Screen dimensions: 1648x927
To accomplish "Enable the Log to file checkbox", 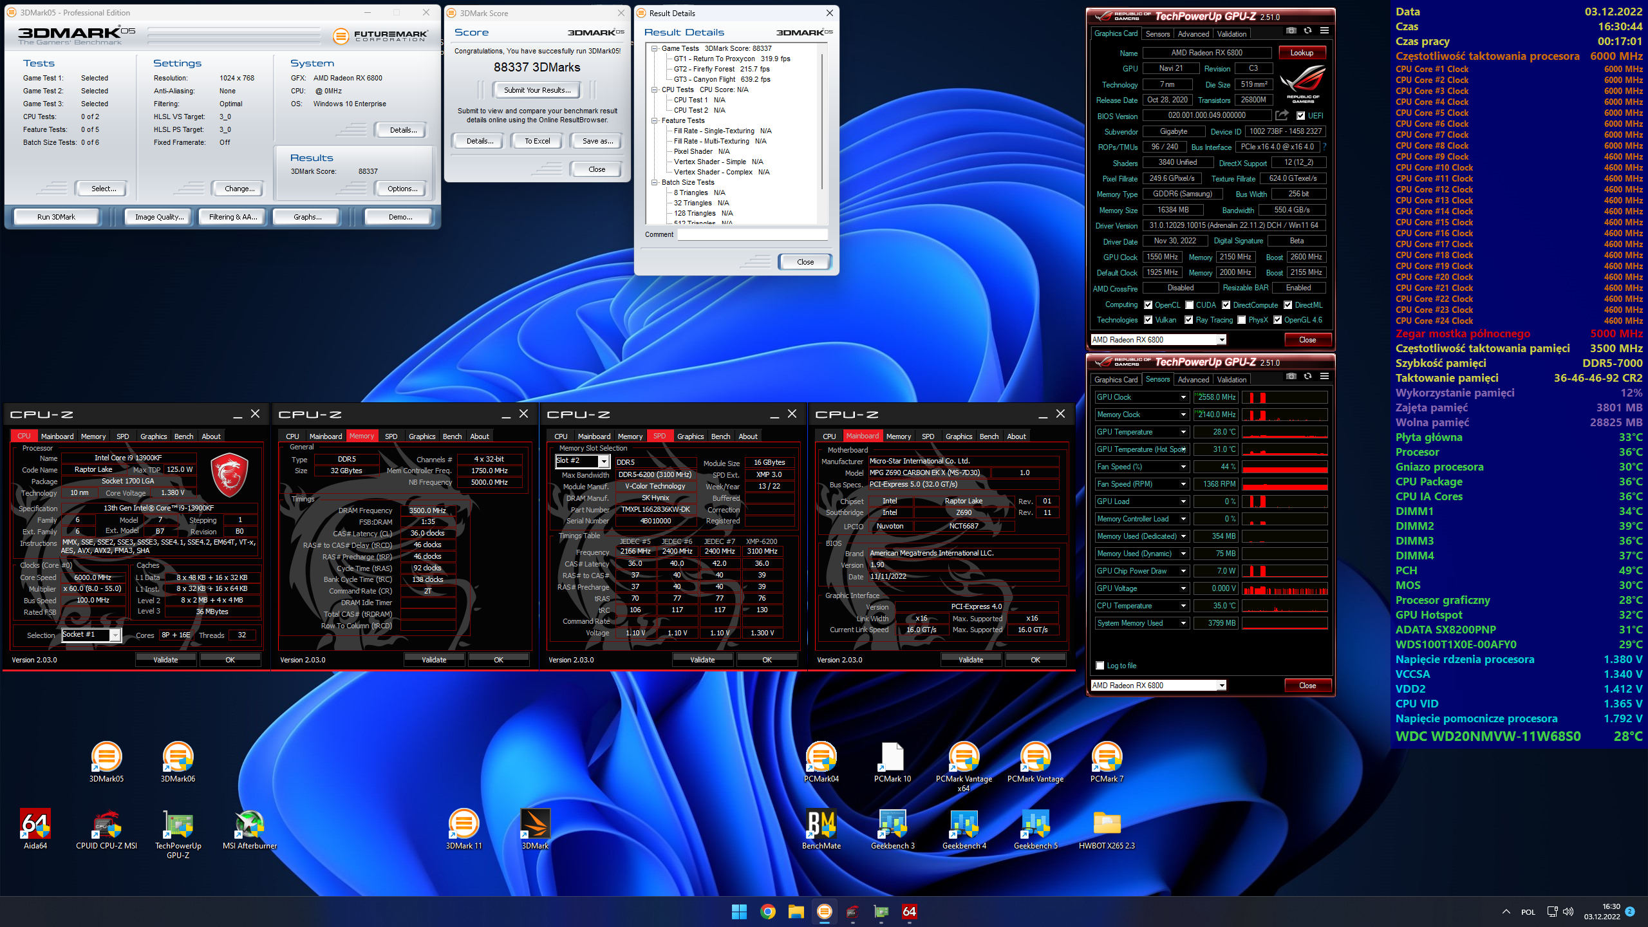I will click(1100, 666).
